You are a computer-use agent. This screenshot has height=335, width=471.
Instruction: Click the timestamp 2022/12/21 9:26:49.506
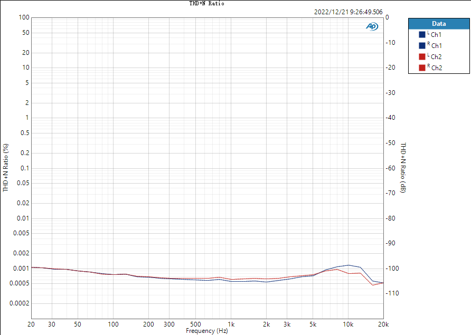pos(348,12)
